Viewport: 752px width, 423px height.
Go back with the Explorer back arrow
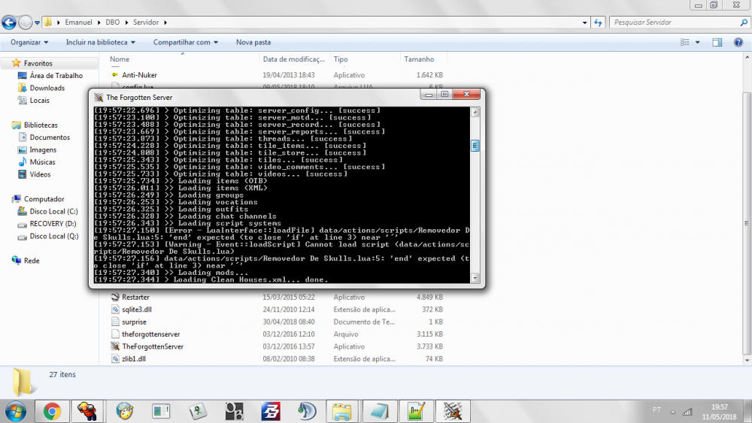click(x=8, y=22)
